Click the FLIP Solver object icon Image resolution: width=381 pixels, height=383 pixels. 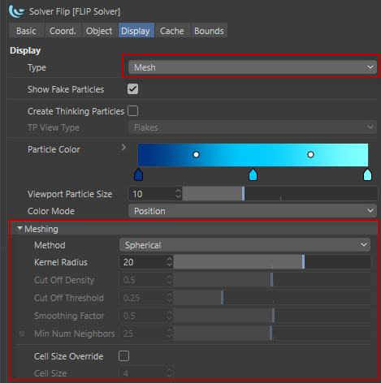click(x=16, y=11)
